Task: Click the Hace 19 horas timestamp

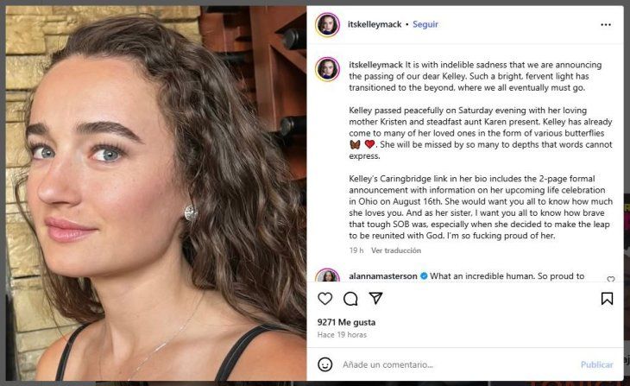Action: [x=342, y=335]
